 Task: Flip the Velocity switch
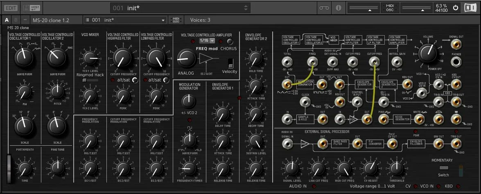click(230, 63)
